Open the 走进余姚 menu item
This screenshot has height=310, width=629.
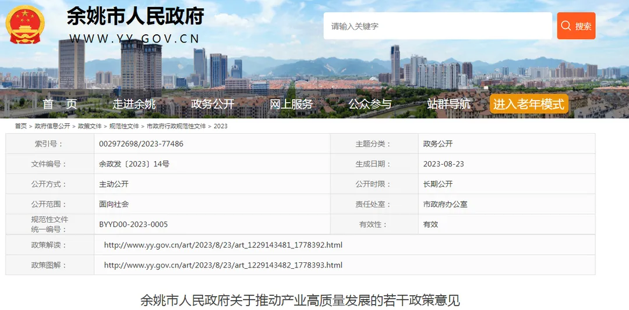[x=134, y=104]
